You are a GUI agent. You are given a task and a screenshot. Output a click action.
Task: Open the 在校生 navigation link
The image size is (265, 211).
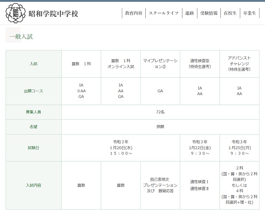point(229,13)
